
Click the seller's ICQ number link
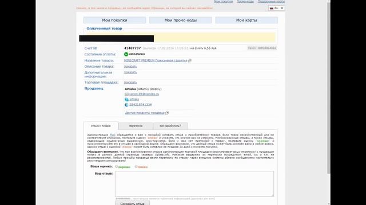click(140, 105)
